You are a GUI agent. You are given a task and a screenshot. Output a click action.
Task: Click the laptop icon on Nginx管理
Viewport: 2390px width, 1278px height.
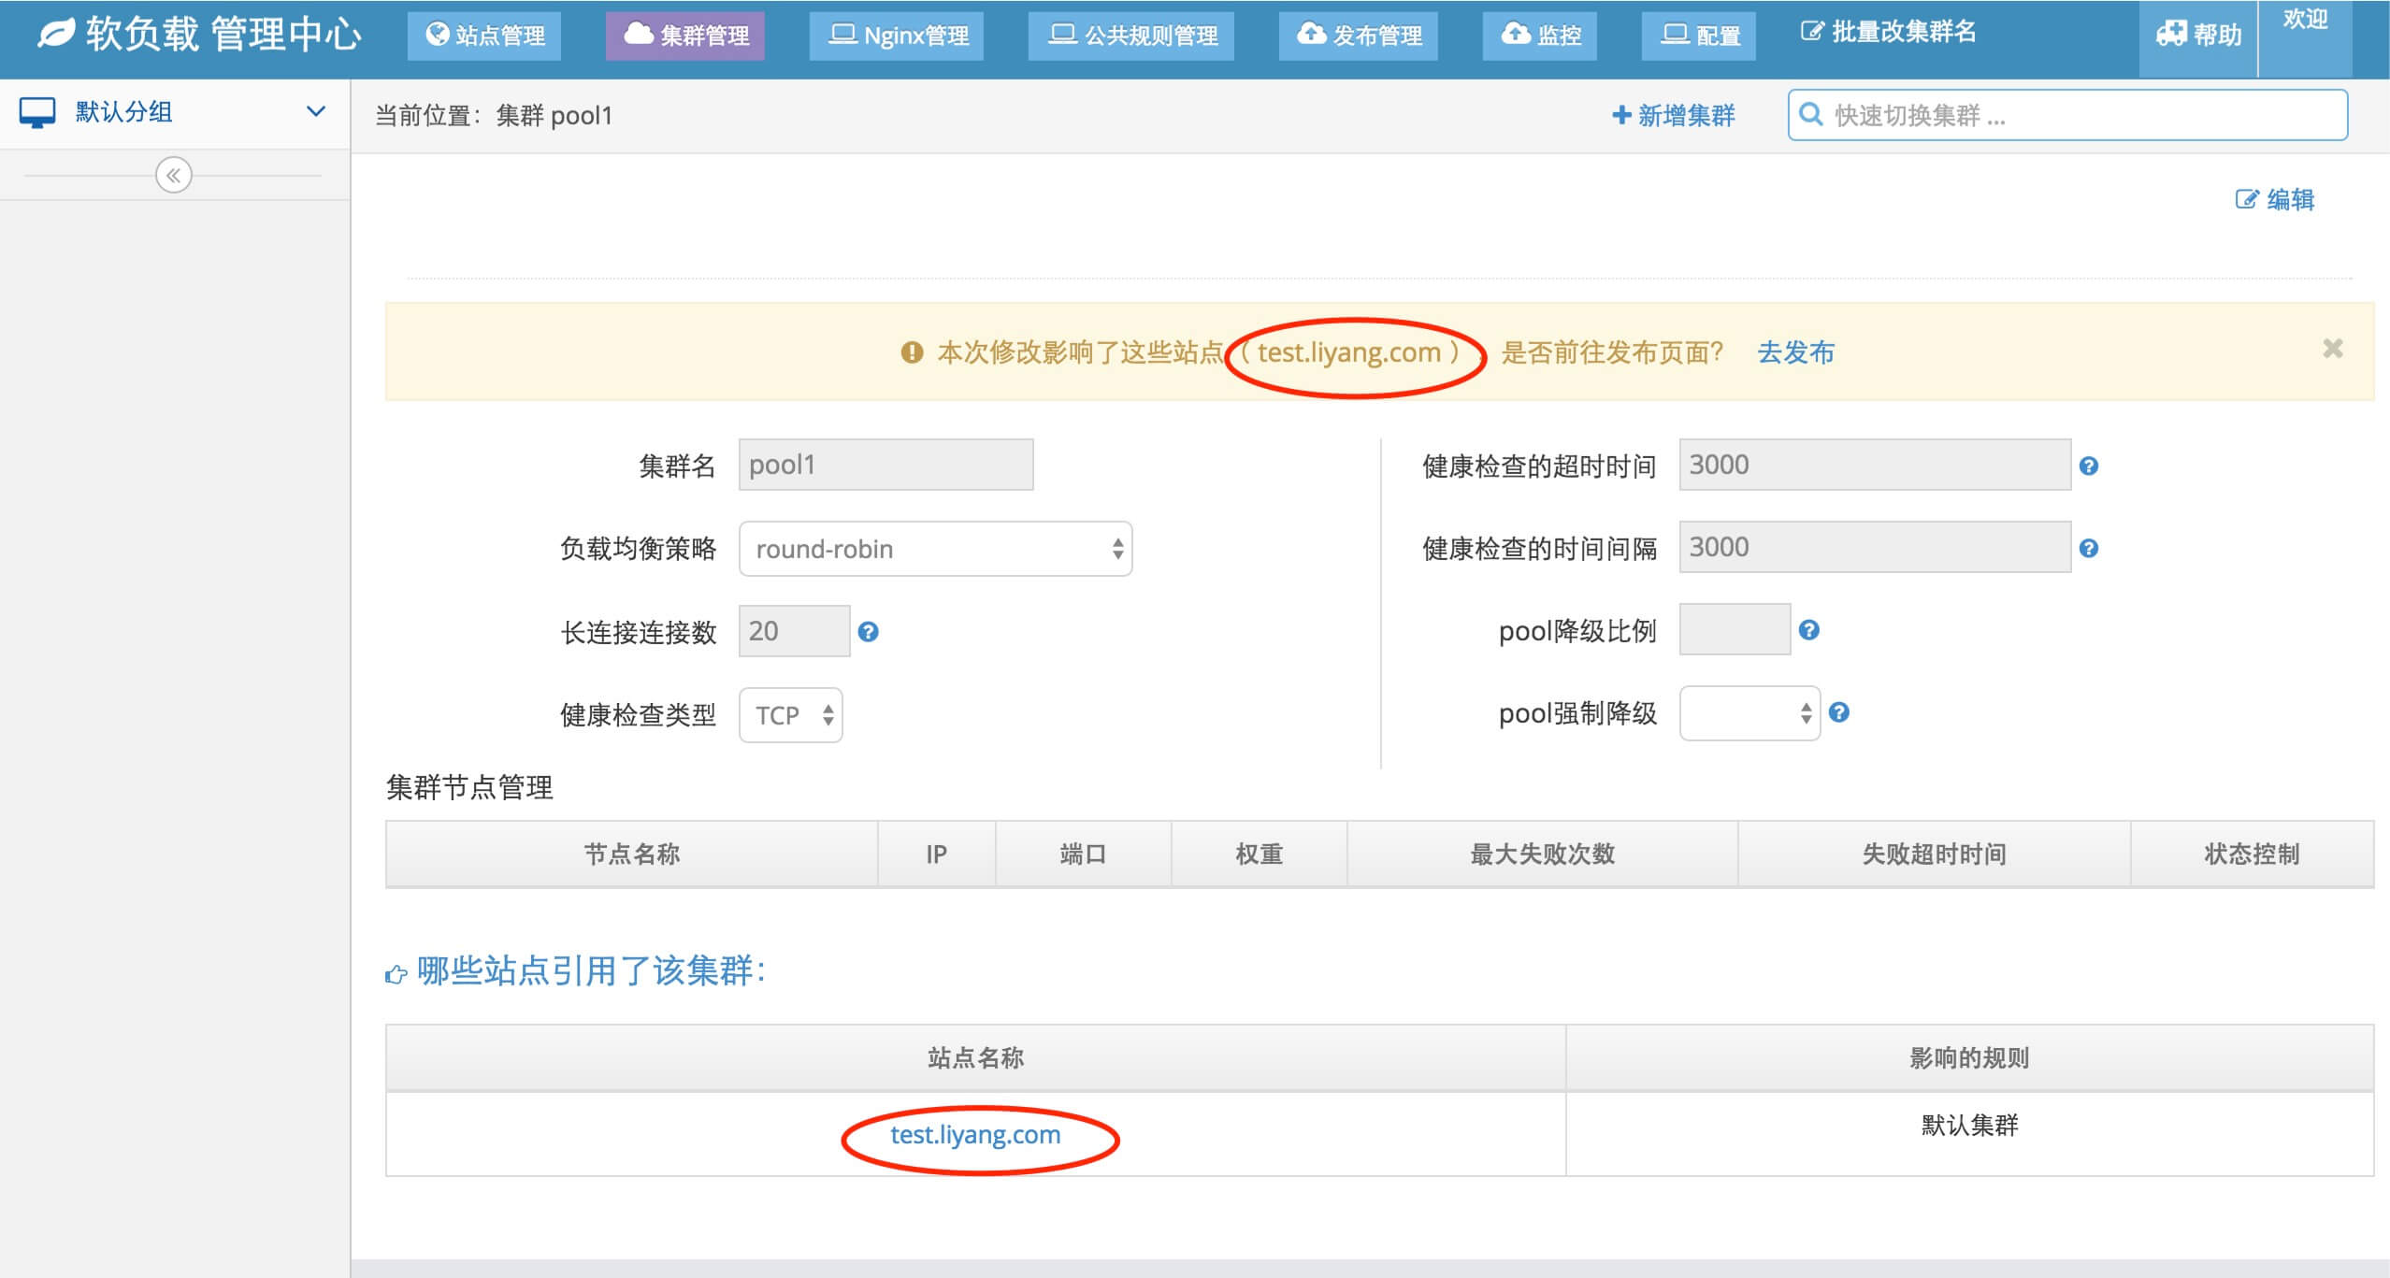click(842, 35)
